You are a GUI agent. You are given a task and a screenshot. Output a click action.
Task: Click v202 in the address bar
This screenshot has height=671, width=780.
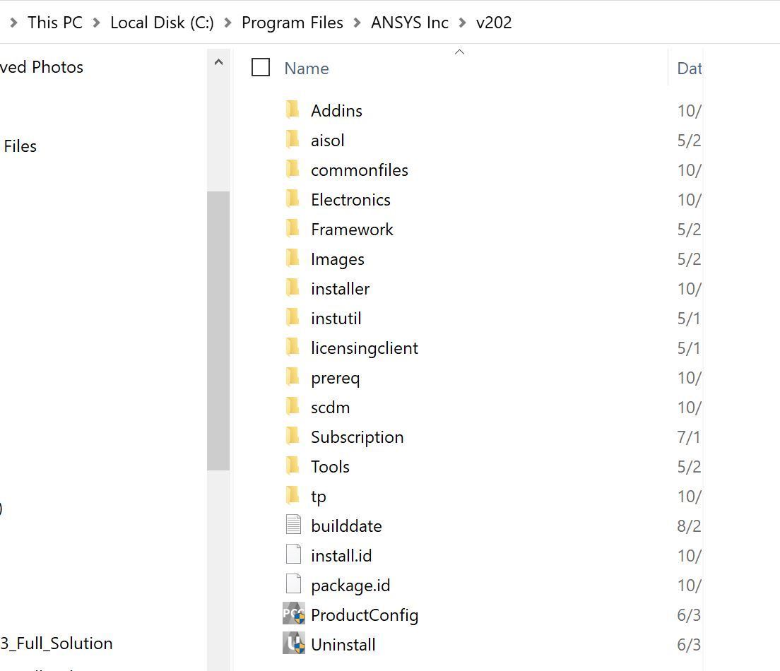pyautogui.click(x=494, y=23)
